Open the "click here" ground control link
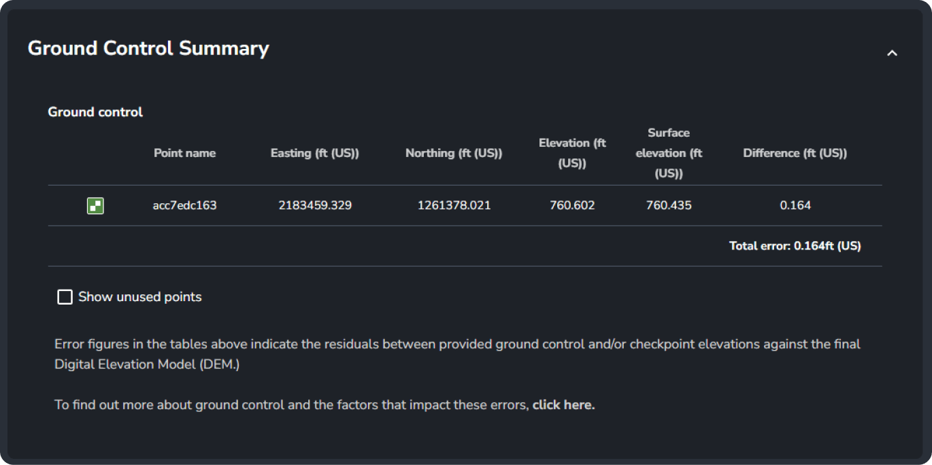This screenshot has width=932, height=465. pos(563,405)
